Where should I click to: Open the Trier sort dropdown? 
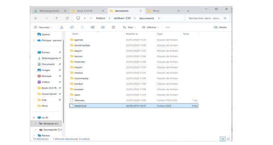(x=129, y=27)
